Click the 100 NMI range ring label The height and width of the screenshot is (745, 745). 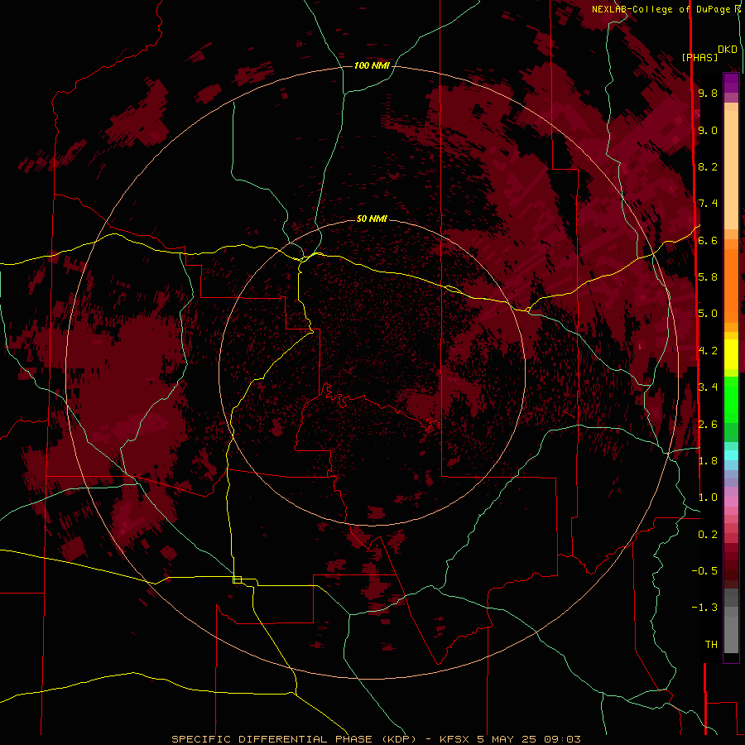(372, 65)
